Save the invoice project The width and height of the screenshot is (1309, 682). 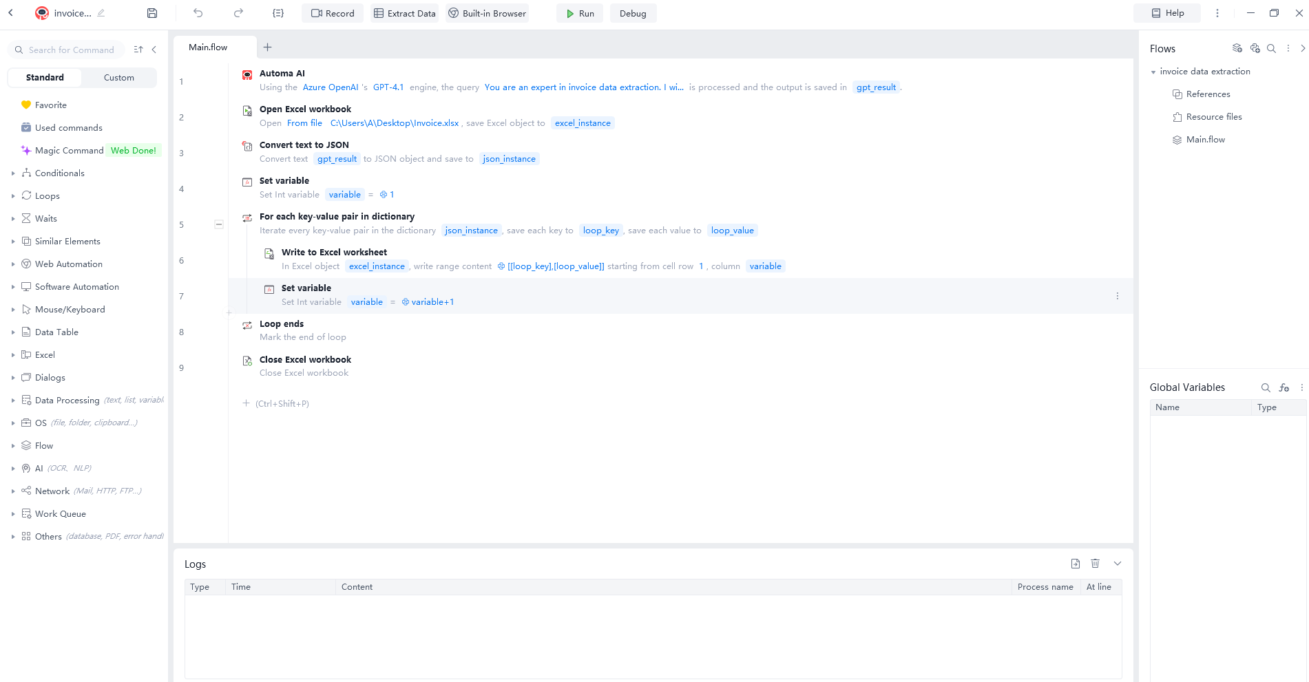point(152,12)
